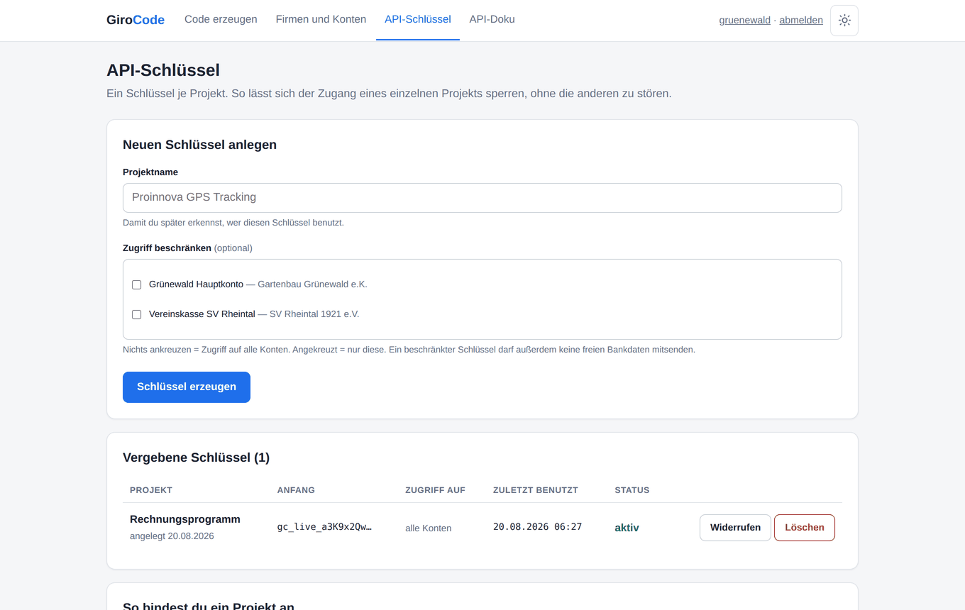The image size is (965, 610).
Task: Check the Grünewald Hauptkonto checkbox
Action: click(x=137, y=284)
